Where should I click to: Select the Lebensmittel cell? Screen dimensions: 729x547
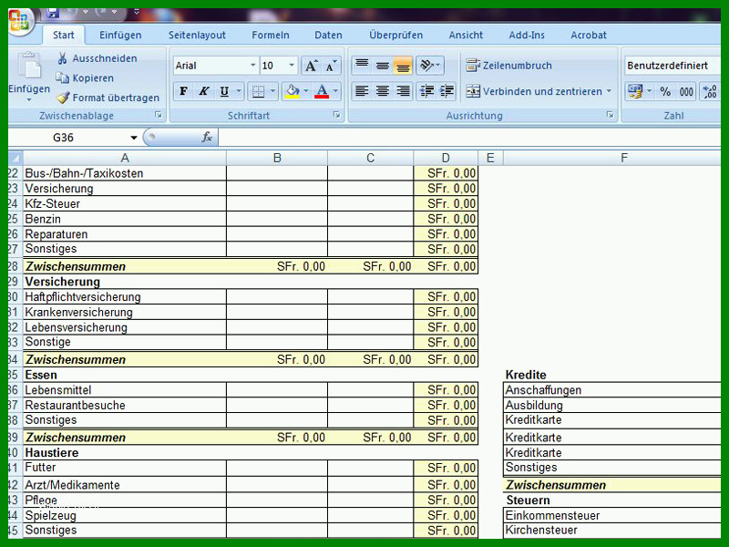pos(125,390)
